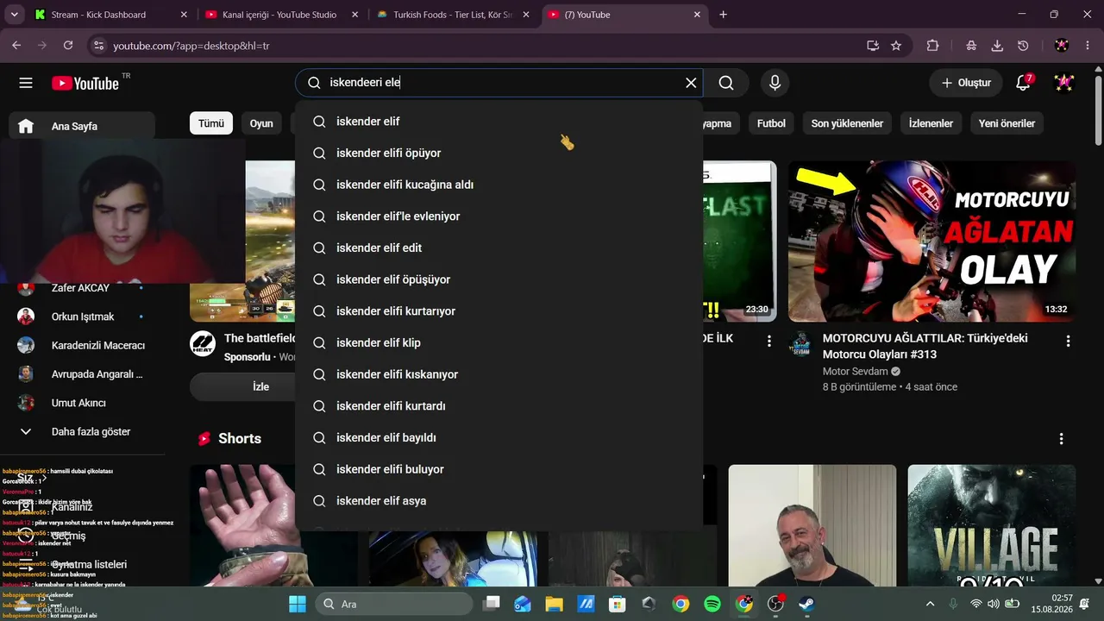Screen dimensions: 1104x621
Task: Install YouTube app from the address bar
Action: pyautogui.click(x=873, y=46)
